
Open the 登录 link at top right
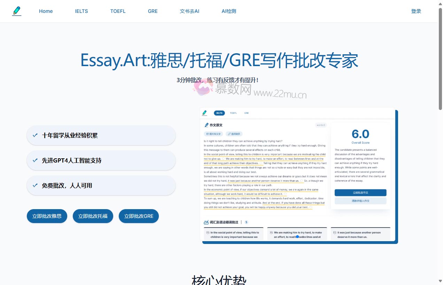pyautogui.click(x=416, y=11)
